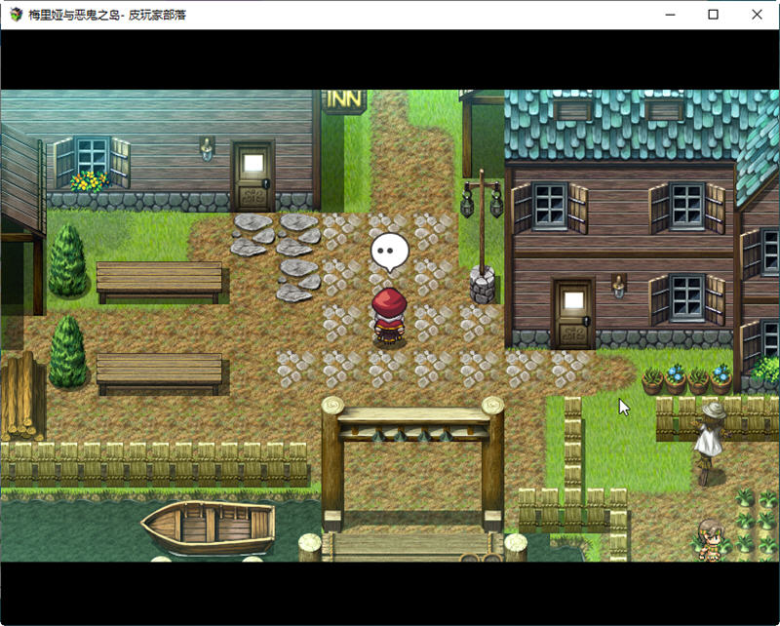Select the wooden rowboat on the water
The height and width of the screenshot is (626, 780).
208,528
